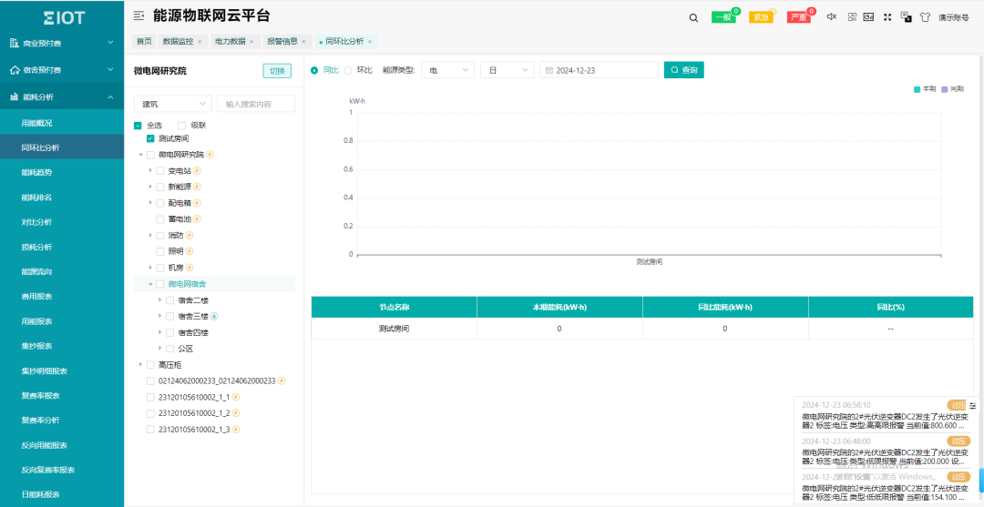The width and height of the screenshot is (984, 507).
Task: Collapse the 能耗分析 sidebar menu
Action: tap(62, 97)
